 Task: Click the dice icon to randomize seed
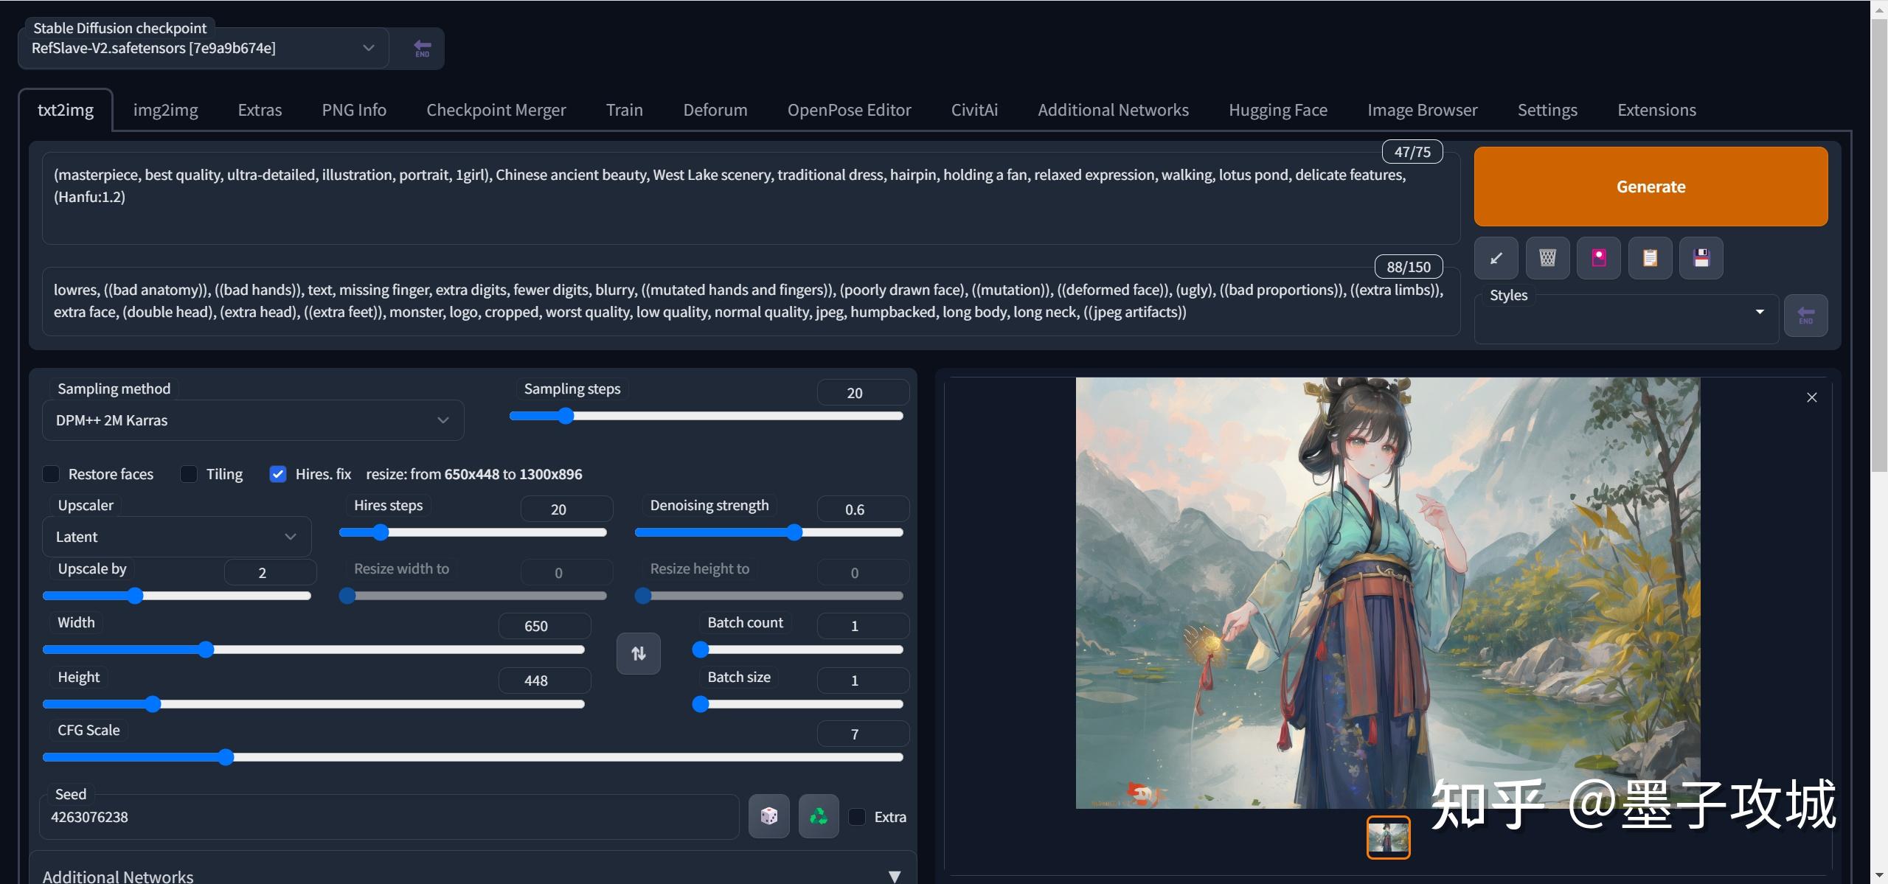(768, 816)
